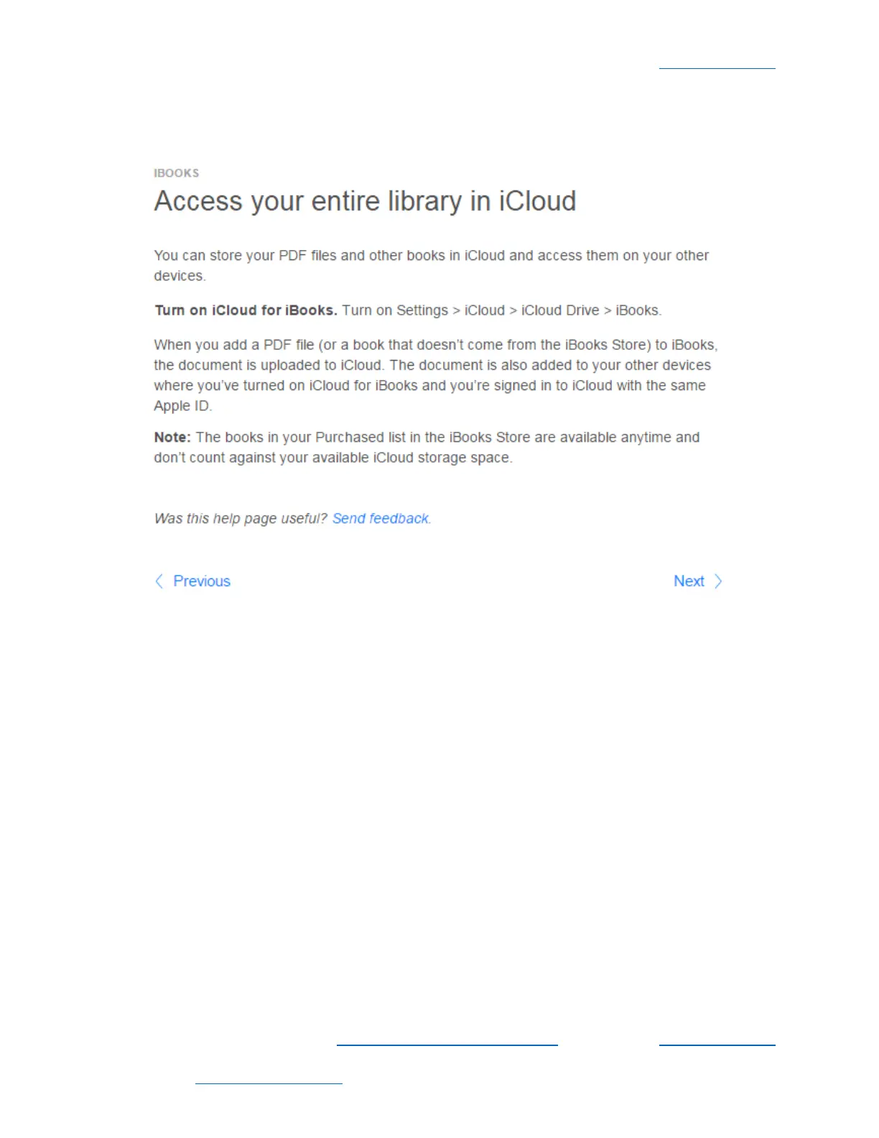Click the bold Note: label
The width and height of the screenshot is (879, 1138).
point(172,438)
